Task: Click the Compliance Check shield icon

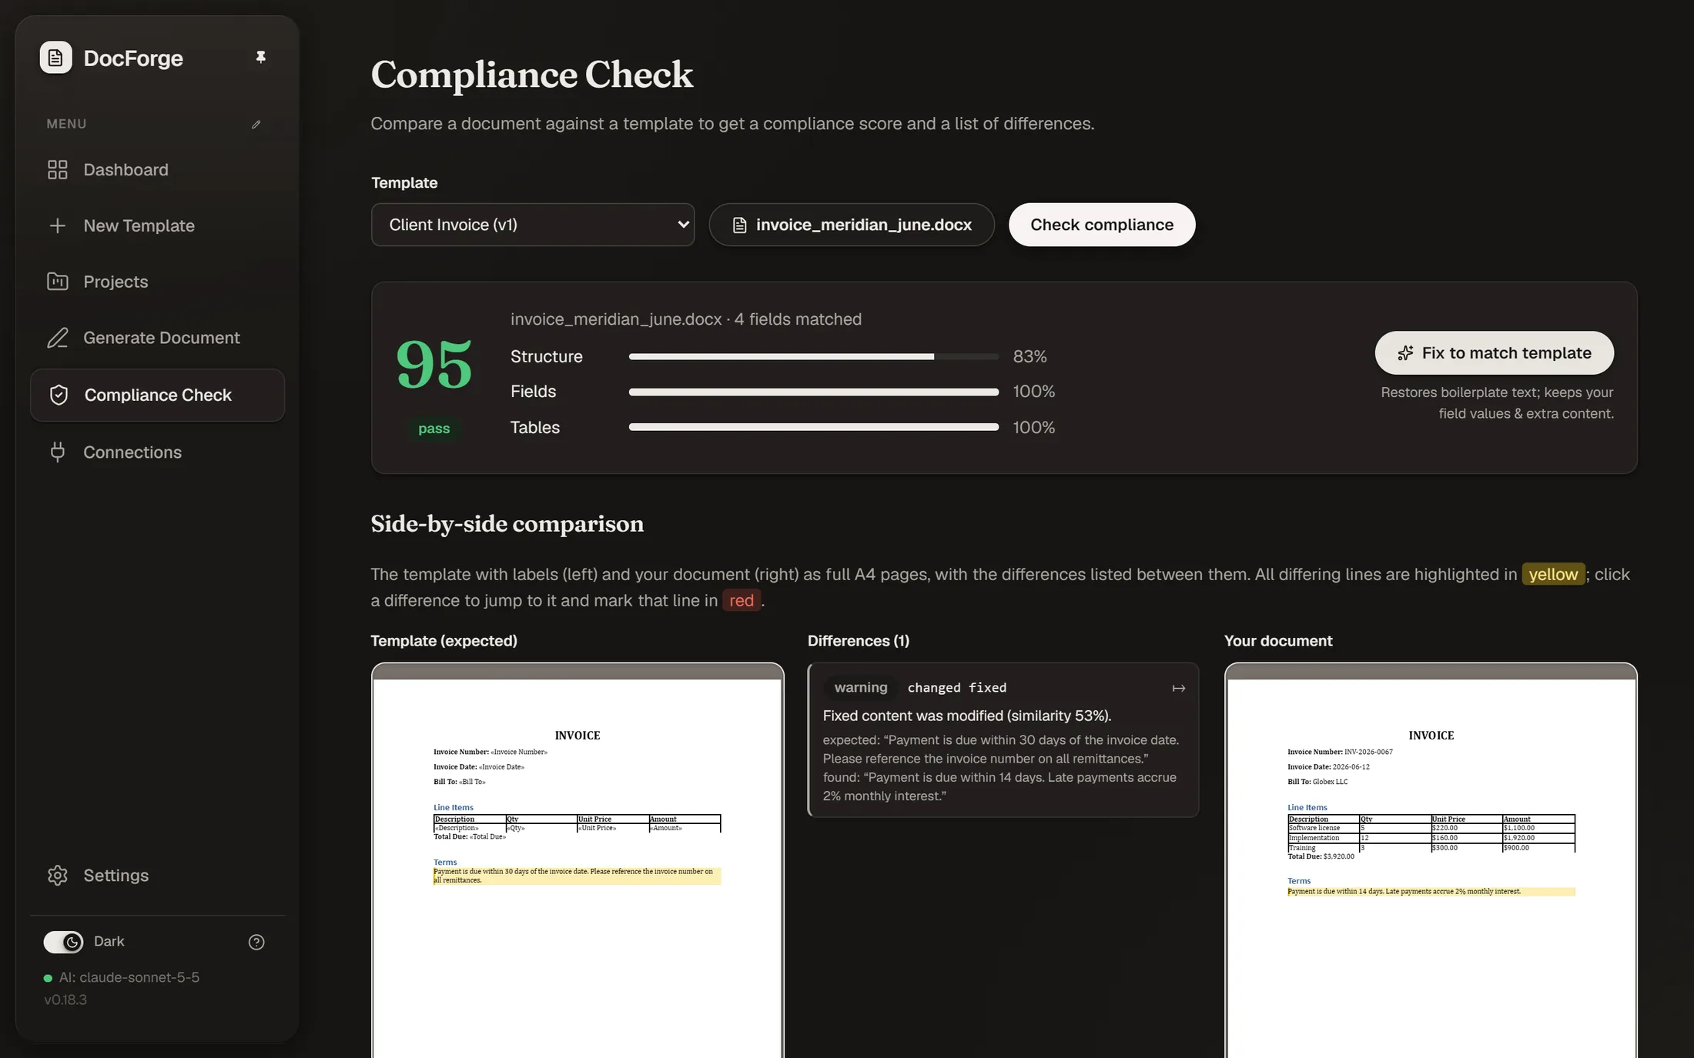Action: pos(59,395)
